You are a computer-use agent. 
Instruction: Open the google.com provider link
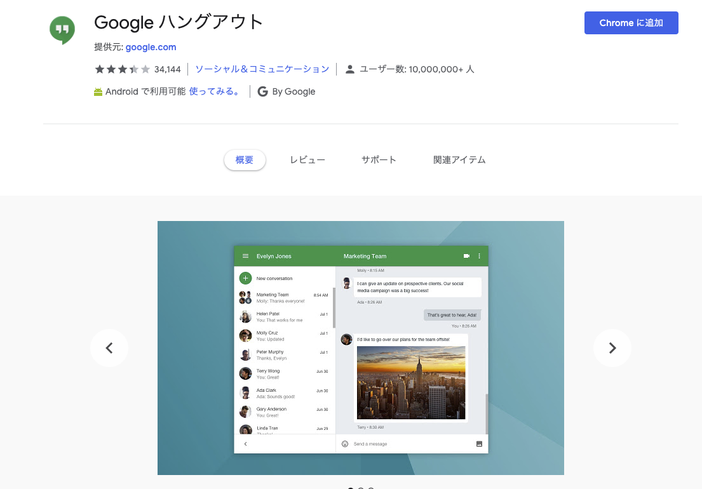[x=151, y=47]
